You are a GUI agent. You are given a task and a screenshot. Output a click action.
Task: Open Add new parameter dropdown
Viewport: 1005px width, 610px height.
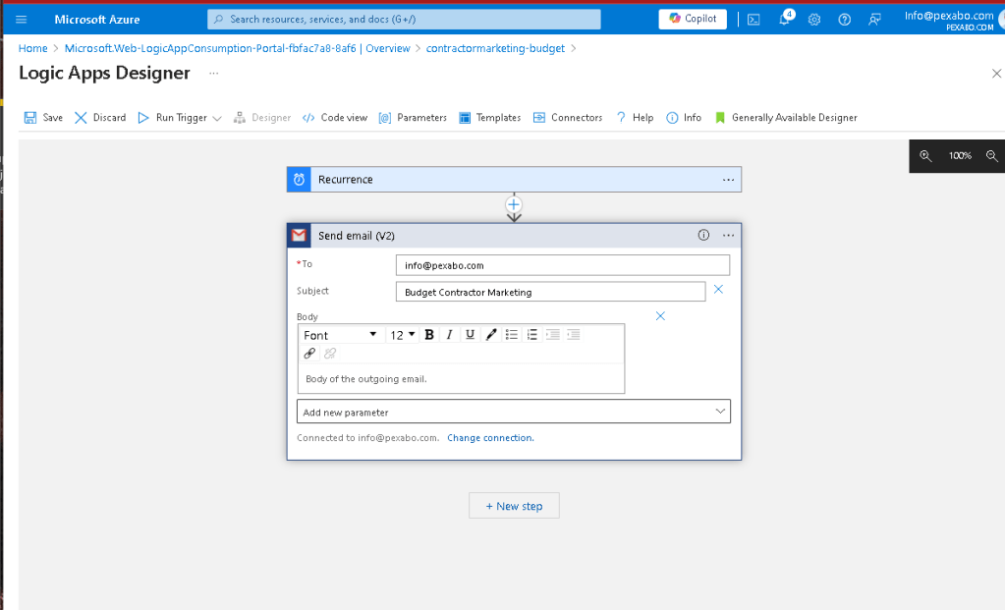pyautogui.click(x=514, y=412)
